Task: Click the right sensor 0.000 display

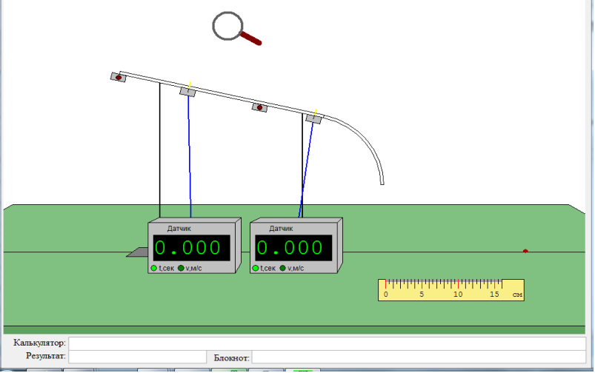Action: (293, 248)
